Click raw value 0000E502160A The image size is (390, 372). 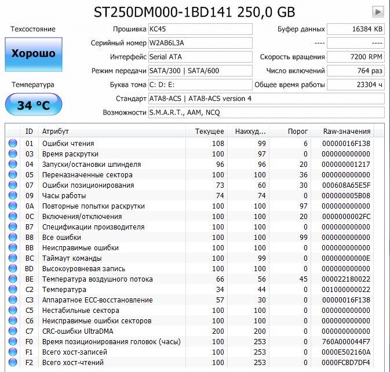pos(346,352)
